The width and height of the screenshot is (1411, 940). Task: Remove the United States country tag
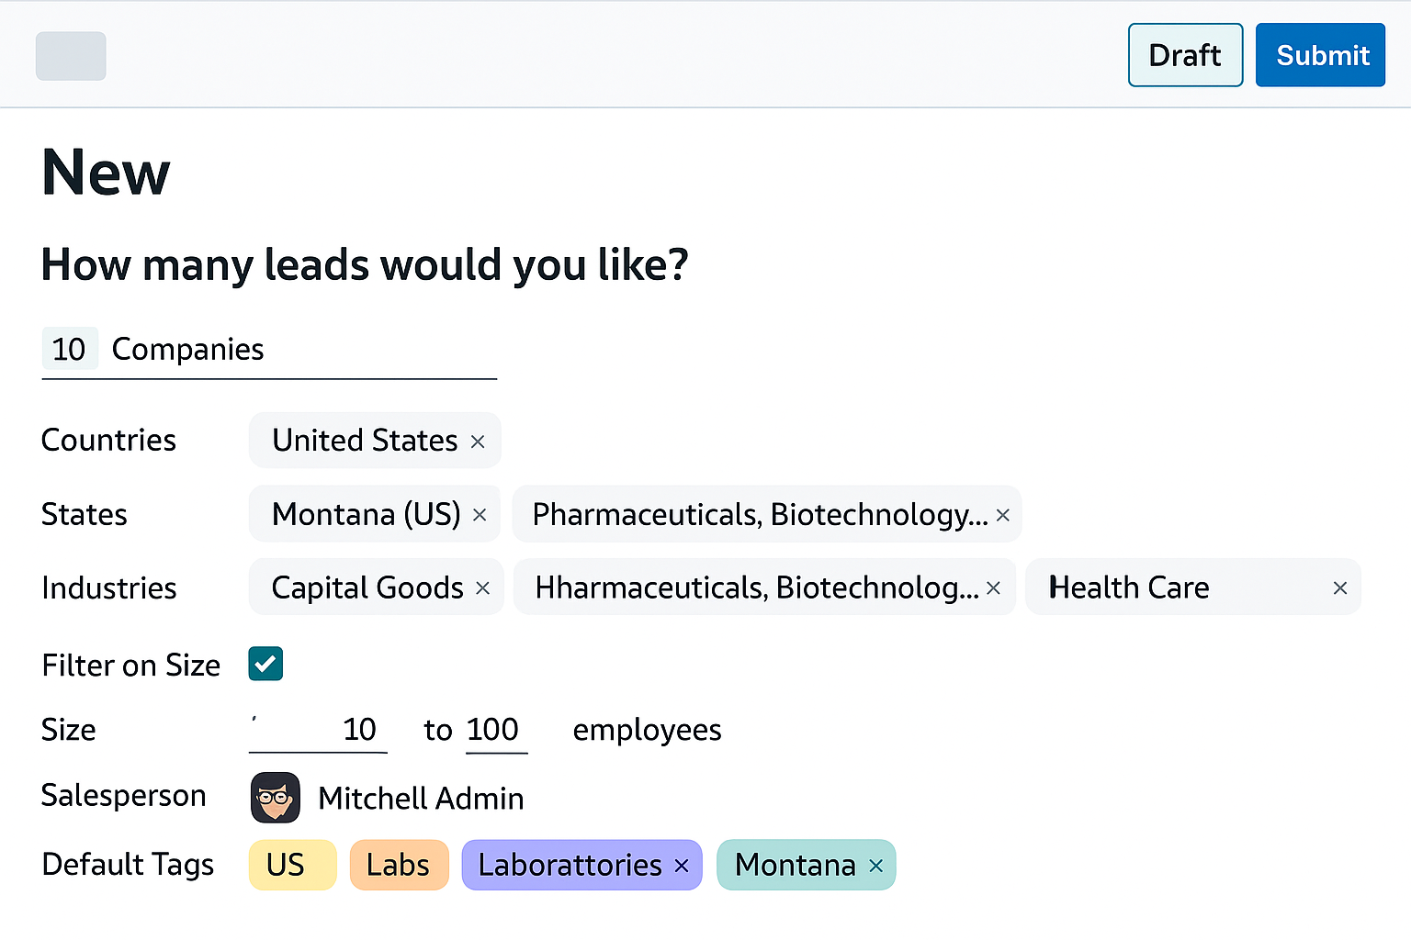(x=478, y=442)
